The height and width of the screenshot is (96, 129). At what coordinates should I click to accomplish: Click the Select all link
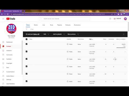pos(36,34)
